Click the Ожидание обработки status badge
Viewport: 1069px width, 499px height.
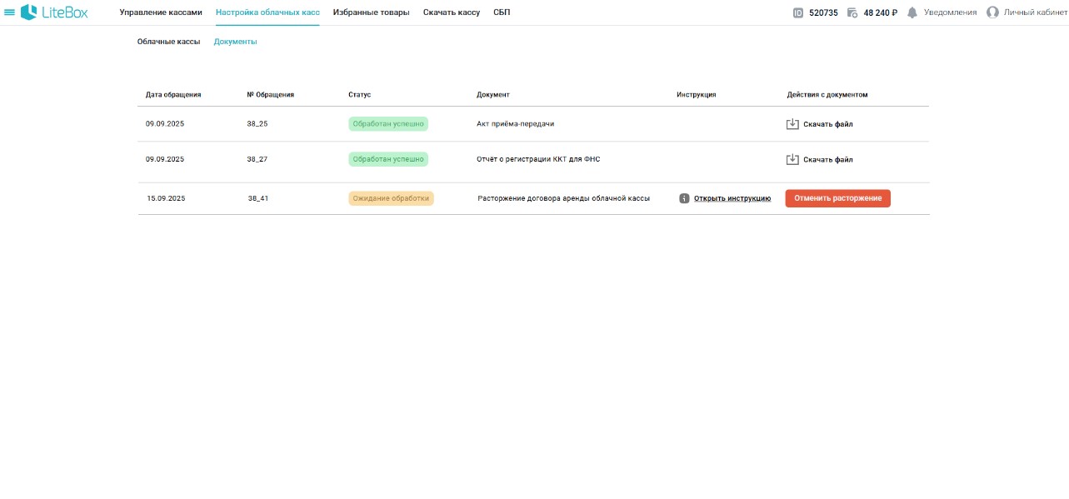(391, 198)
